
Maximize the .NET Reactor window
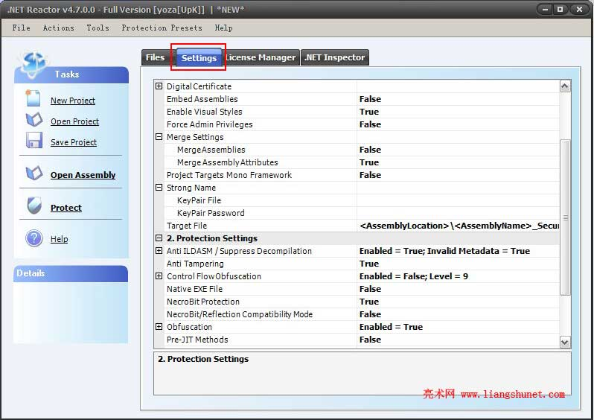[x=560, y=10]
